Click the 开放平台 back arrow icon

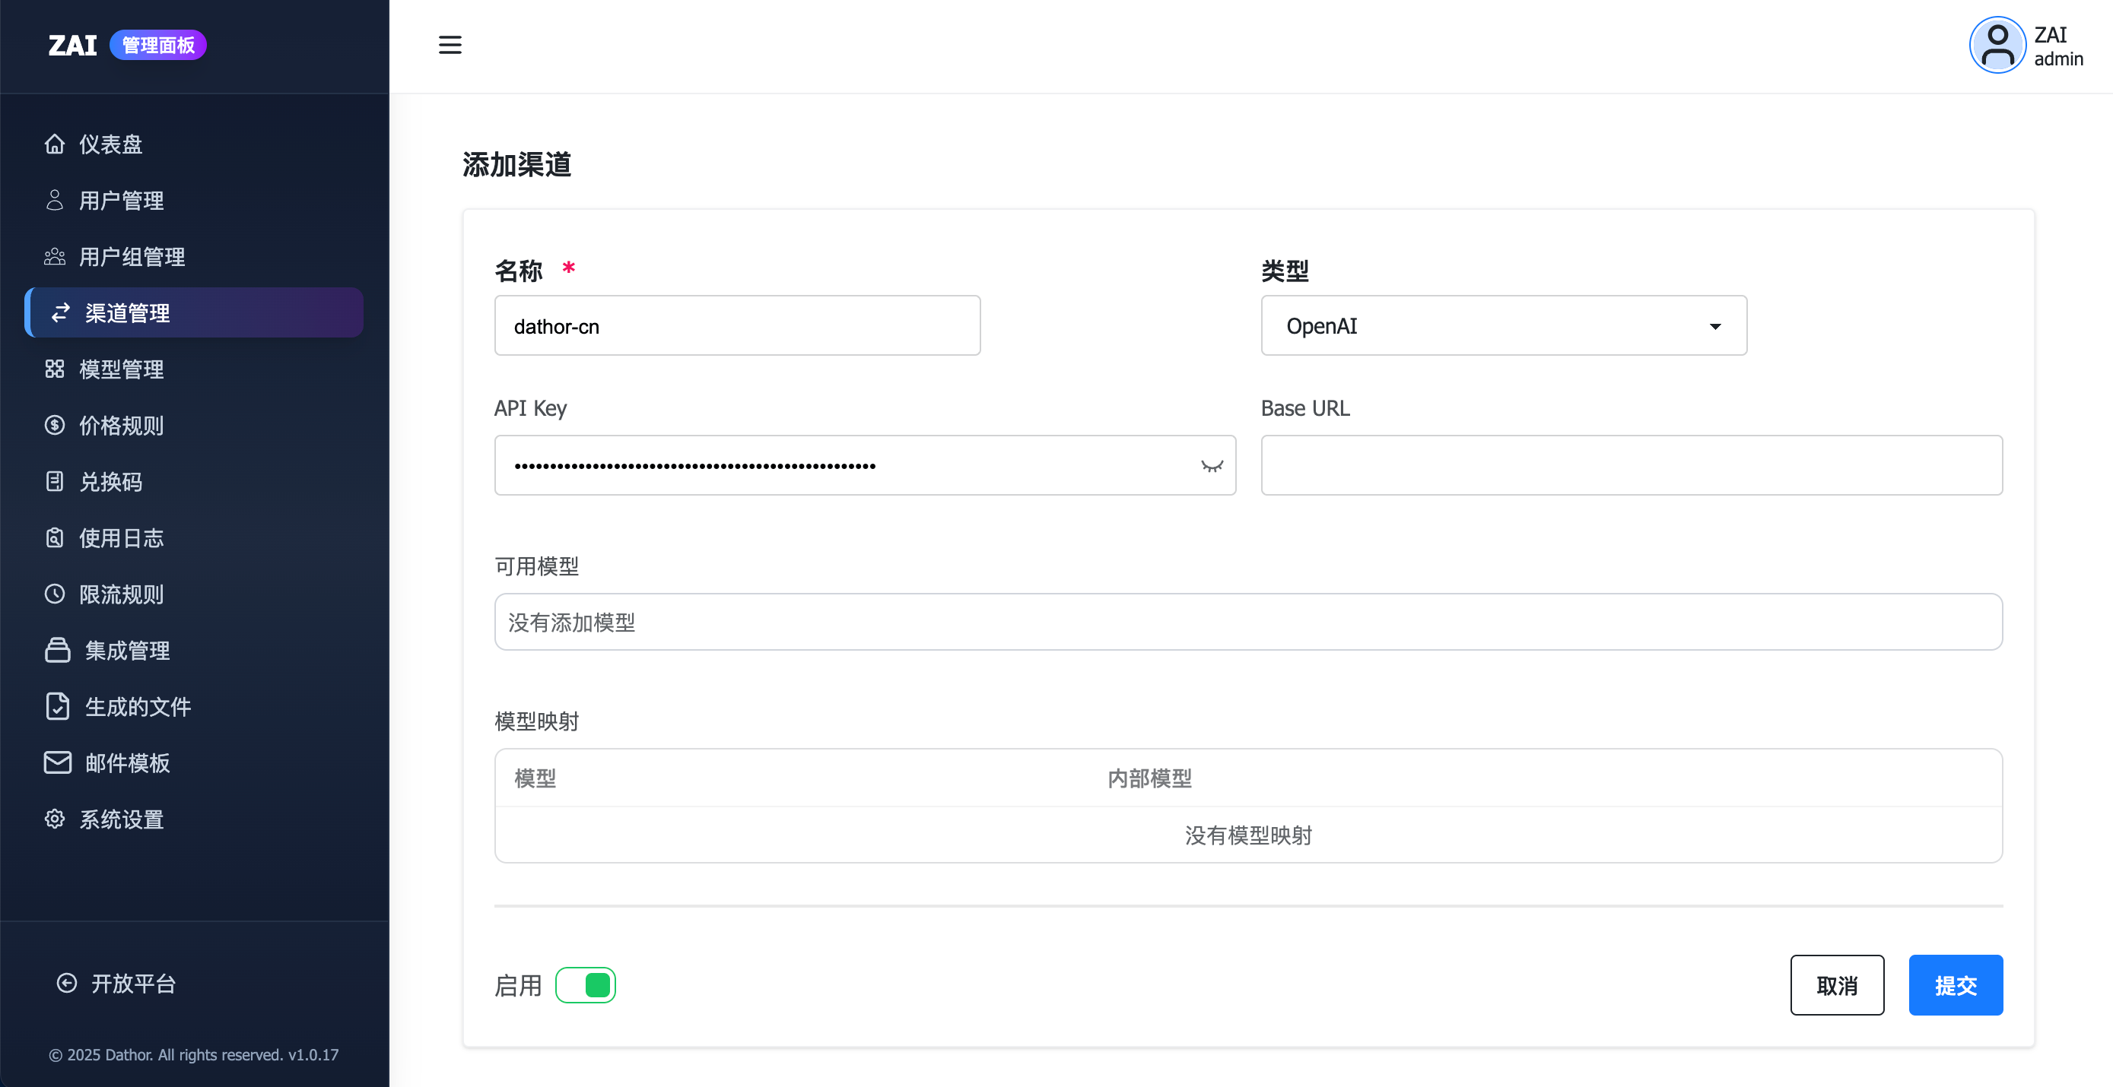pyautogui.click(x=66, y=983)
